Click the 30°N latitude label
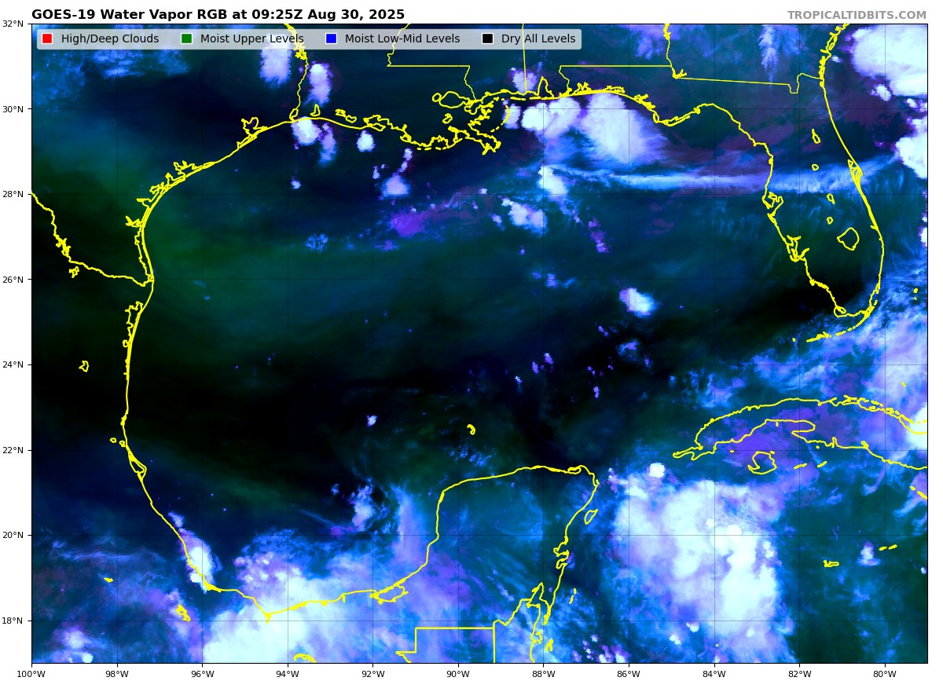Image resolution: width=943 pixels, height=681 pixels. coord(14,109)
